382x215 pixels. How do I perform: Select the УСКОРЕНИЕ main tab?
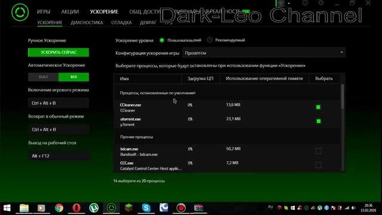tap(104, 12)
